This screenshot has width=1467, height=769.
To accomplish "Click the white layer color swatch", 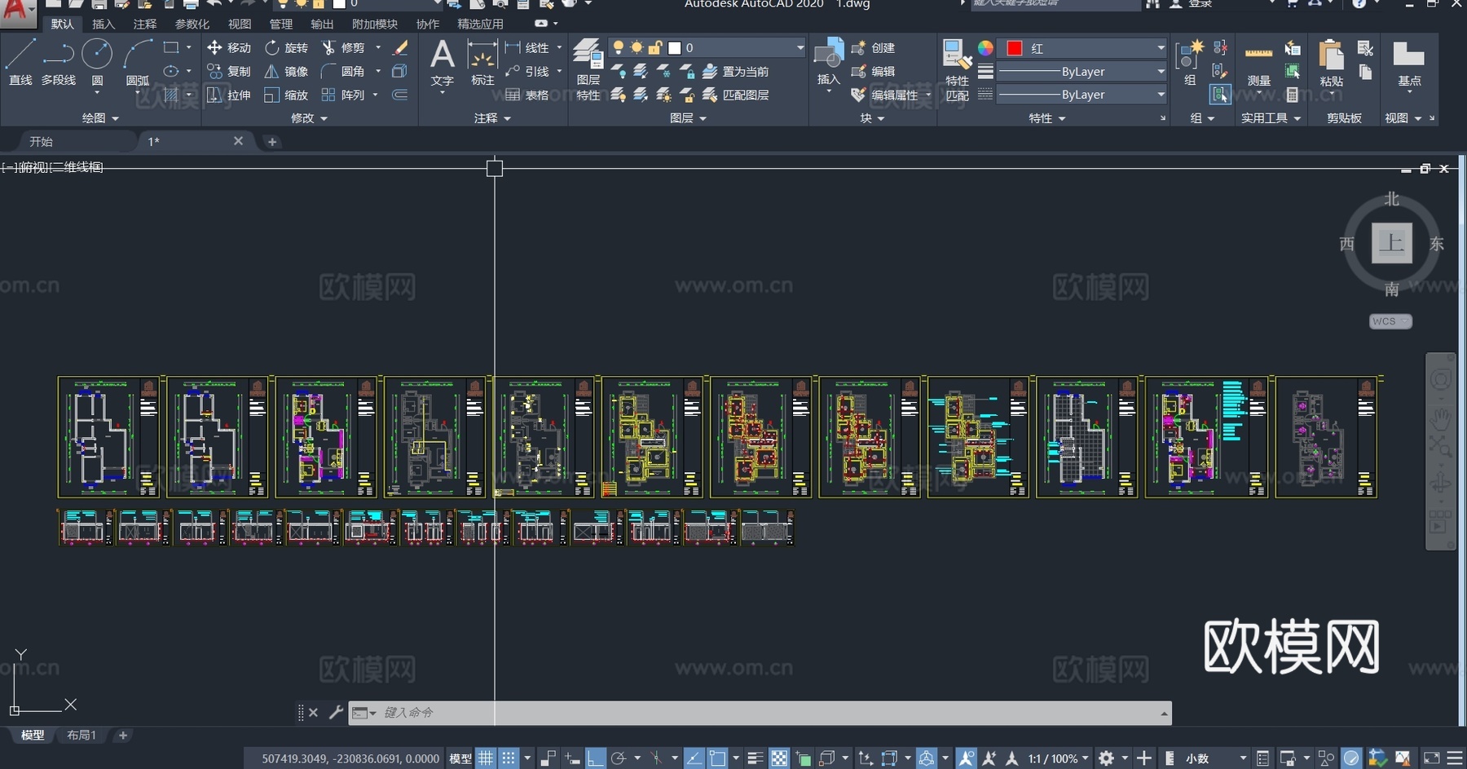I will [674, 48].
